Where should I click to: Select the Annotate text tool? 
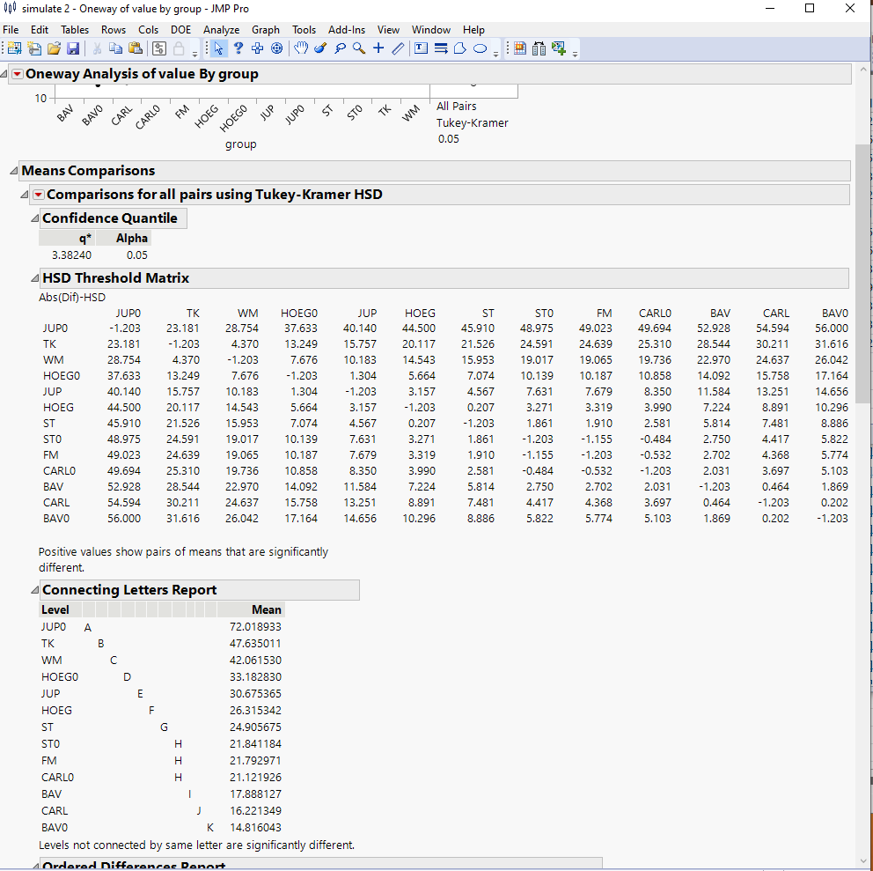click(x=421, y=48)
